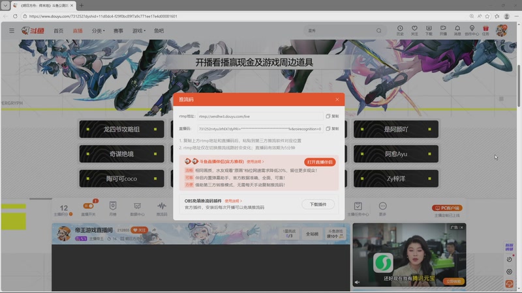Copy the rtmp地址 value

(332, 117)
